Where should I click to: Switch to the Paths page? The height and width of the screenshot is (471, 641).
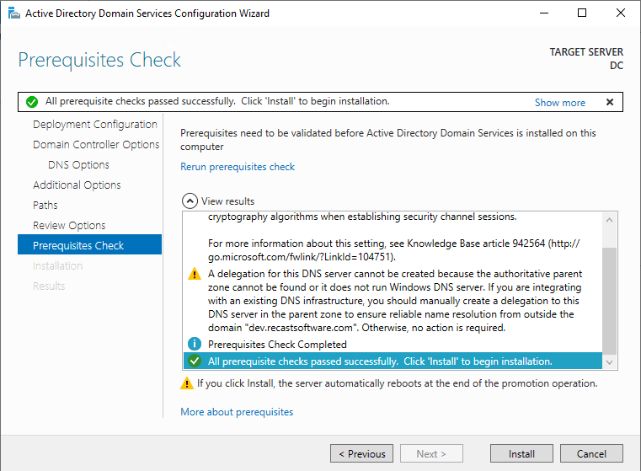45,206
